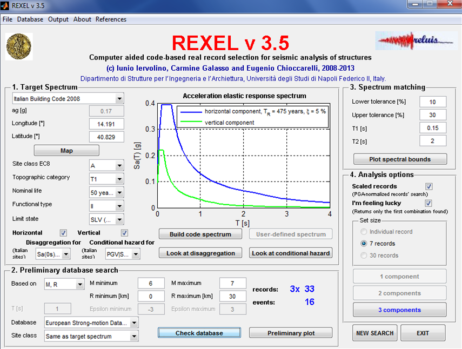Open the References menu
Viewport: 462px width, 349px height.
coord(111,19)
